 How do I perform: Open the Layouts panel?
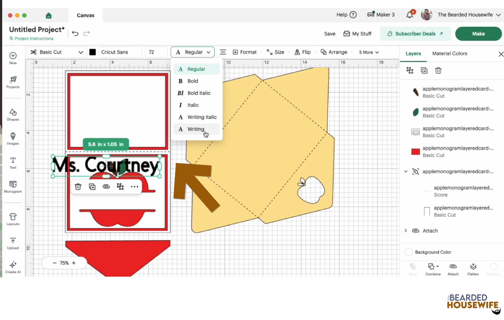coord(13,219)
